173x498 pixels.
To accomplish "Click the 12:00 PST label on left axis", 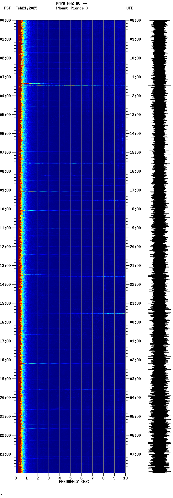I will (x=5, y=247).
